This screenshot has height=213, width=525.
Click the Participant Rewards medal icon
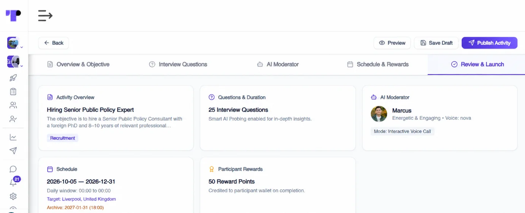212,169
